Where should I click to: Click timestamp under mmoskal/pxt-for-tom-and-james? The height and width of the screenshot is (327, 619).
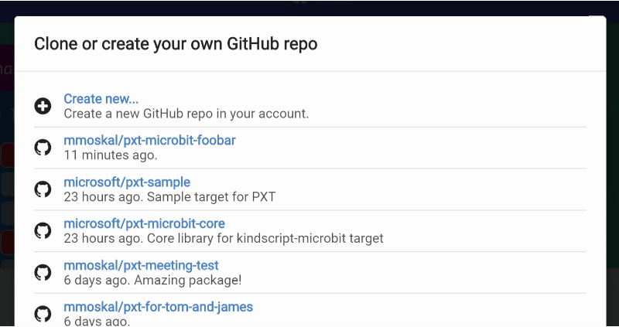click(97, 321)
